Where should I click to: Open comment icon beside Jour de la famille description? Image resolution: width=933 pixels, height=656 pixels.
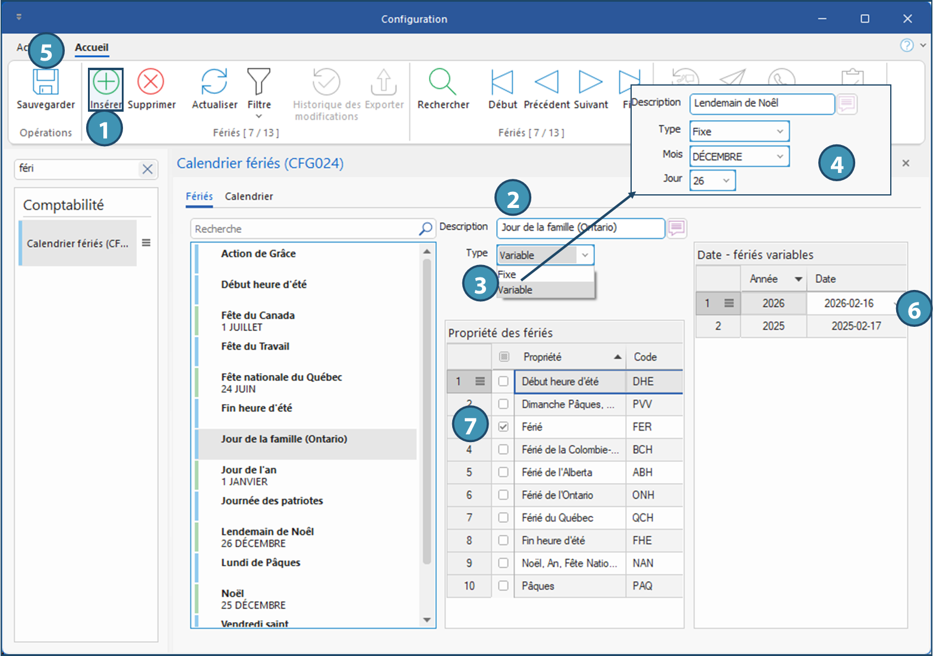tap(676, 228)
